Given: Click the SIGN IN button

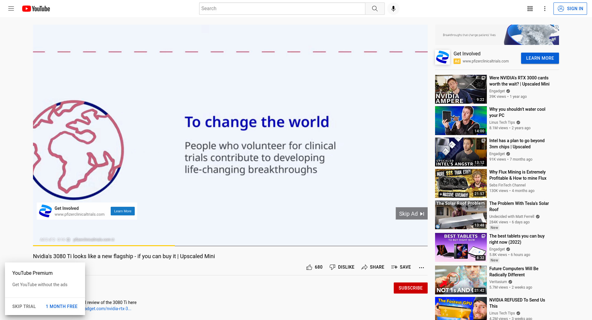Looking at the screenshot, I should [x=570, y=9].
